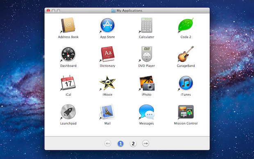Open the Dashboard gauge icon
Screen dimensions: 254x159
[x=68, y=54]
